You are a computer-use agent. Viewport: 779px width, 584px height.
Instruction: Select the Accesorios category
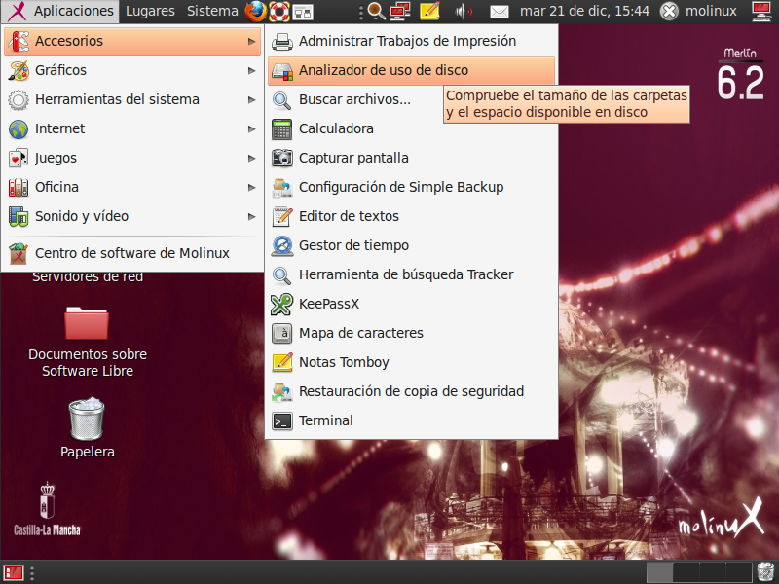click(132, 41)
